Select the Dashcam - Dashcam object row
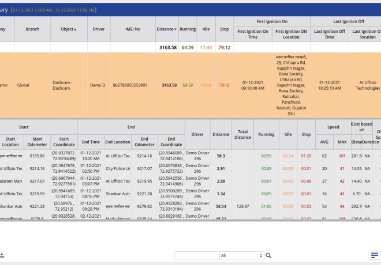This screenshot has height=265, width=381. (x=65, y=85)
